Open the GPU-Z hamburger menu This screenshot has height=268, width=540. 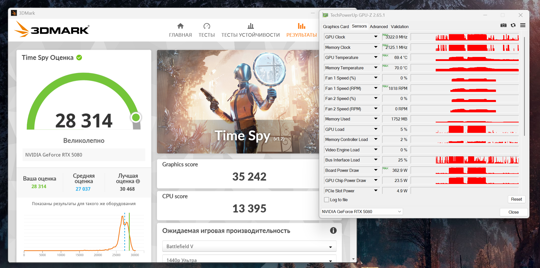[x=523, y=25]
